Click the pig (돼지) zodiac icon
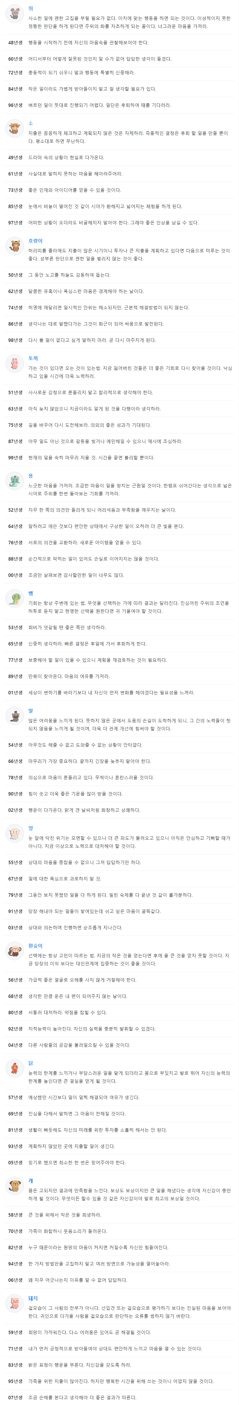 point(14,1303)
